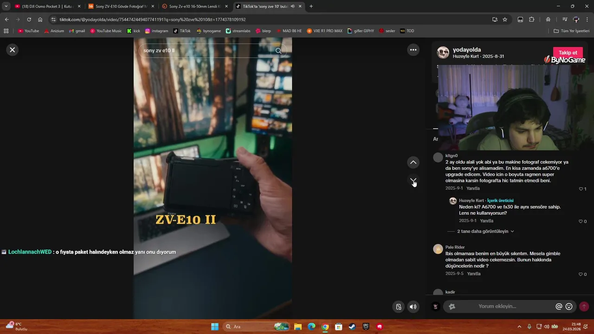The width and height of the screenshot is (594, 334).
Task: Open kltgn0 commenter username
Action: tap(452, 155)
